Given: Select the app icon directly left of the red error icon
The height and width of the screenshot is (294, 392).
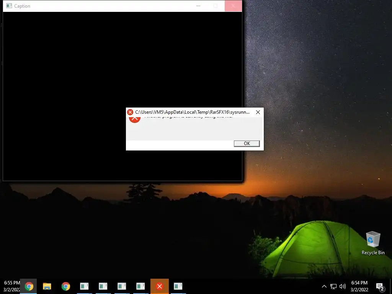Looking at the screenshot, I should click(x=140, y=286).
